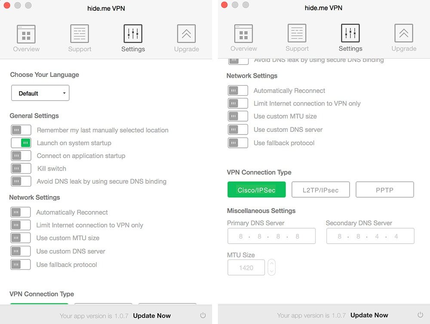This screenshot has height=324, width=430.
Task: Click 'Miscellaneous Settings' heading
Action: pos(261,211)
